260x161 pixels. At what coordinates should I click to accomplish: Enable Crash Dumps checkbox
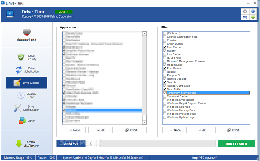(165, 43)
